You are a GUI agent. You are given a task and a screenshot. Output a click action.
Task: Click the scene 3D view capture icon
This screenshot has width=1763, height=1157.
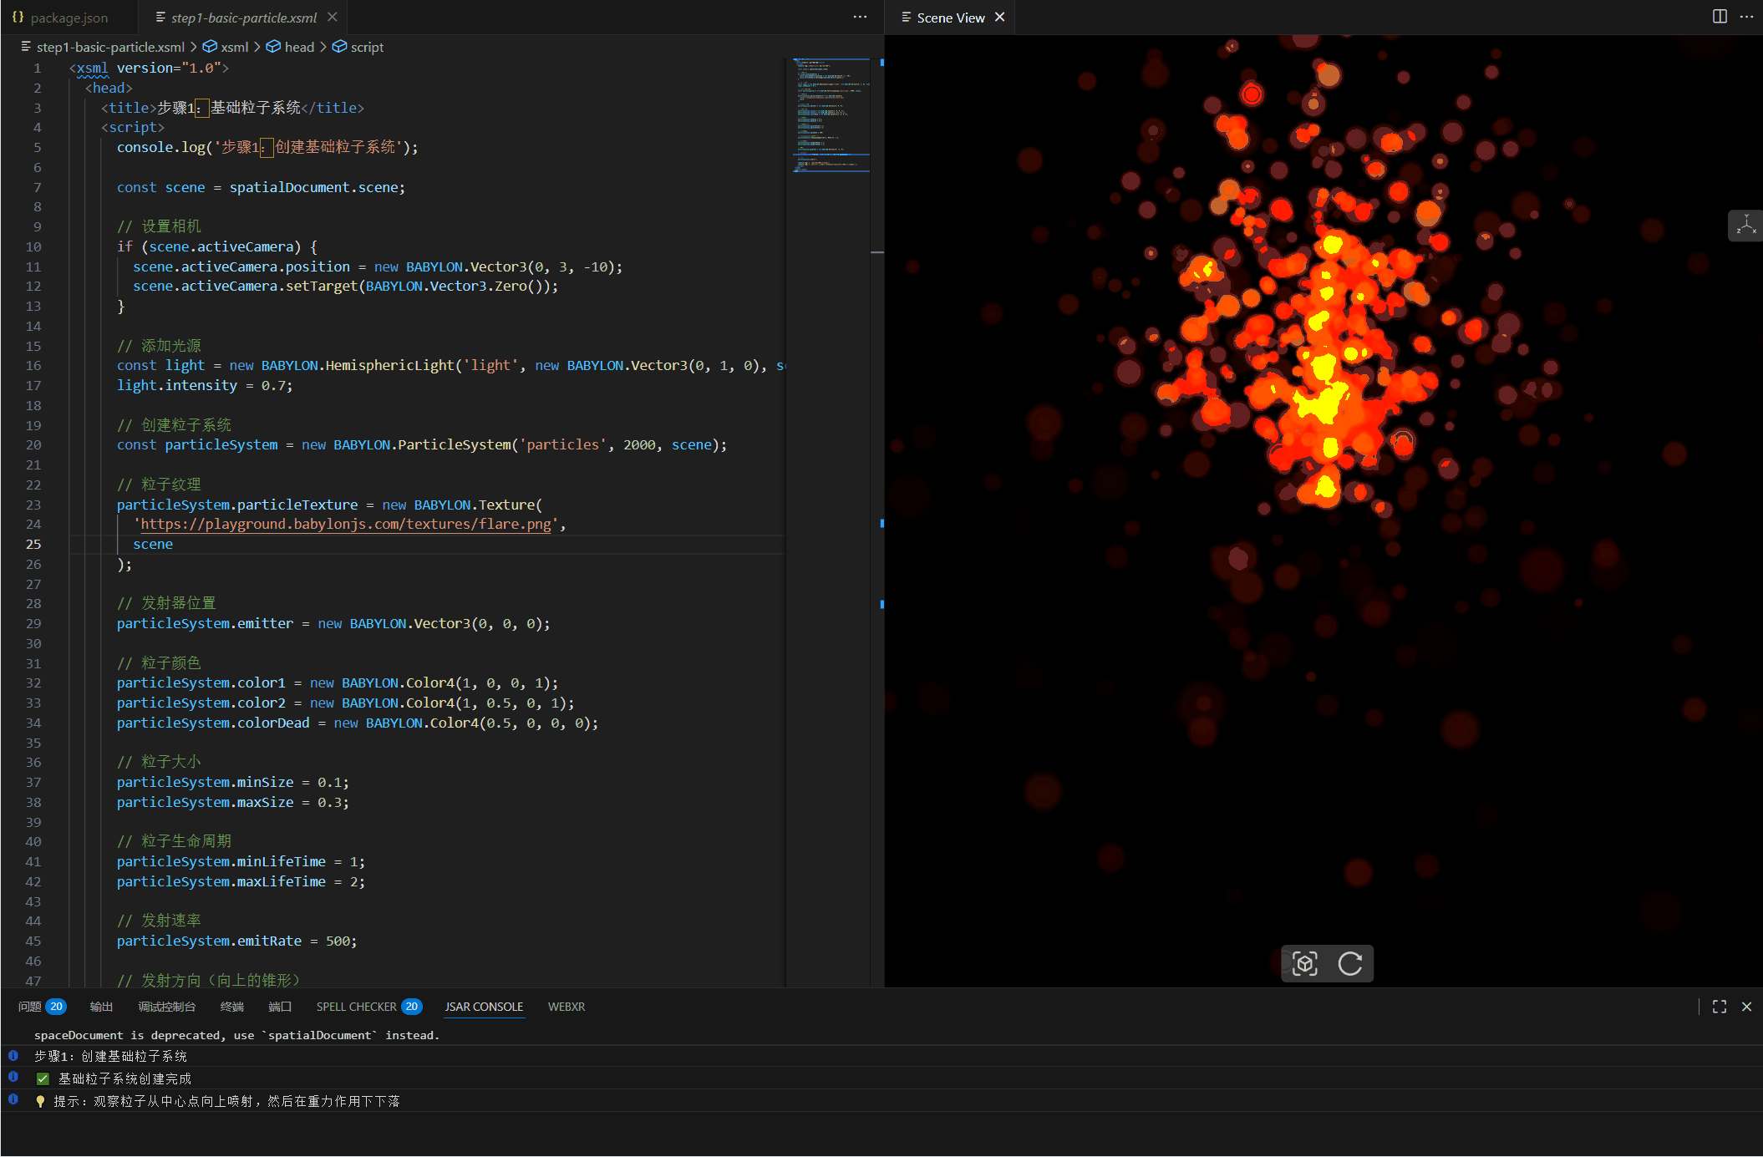pos(1304,963)
